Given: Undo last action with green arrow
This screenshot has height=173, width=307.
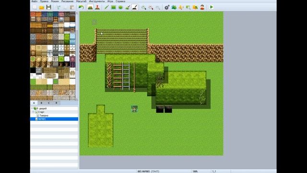Looking at the screenshot, I should tap(81, 7).
